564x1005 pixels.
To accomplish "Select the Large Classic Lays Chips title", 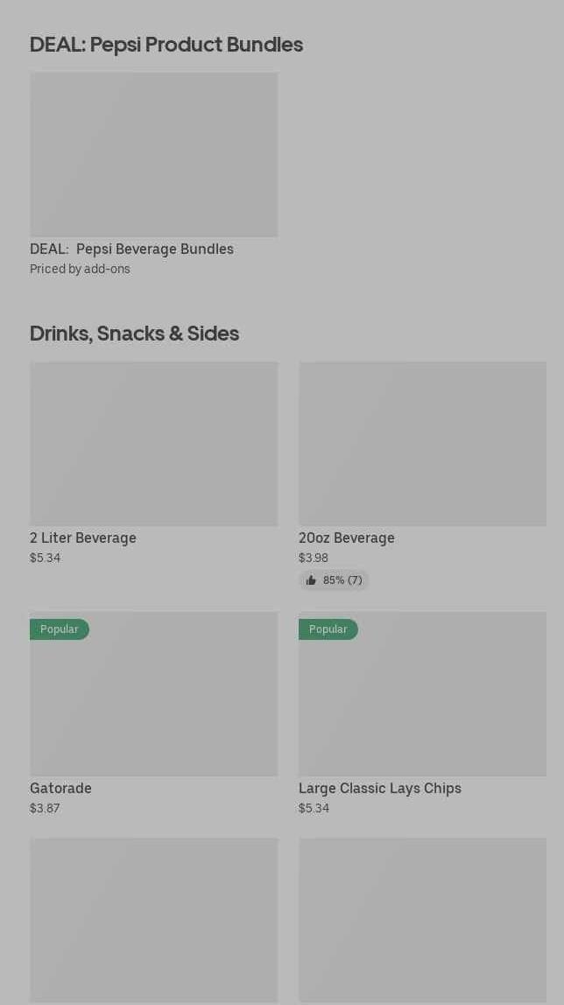I will pyautogui.click(x=380, y=789).
